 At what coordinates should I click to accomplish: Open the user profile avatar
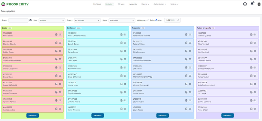[x=259, y=4]
